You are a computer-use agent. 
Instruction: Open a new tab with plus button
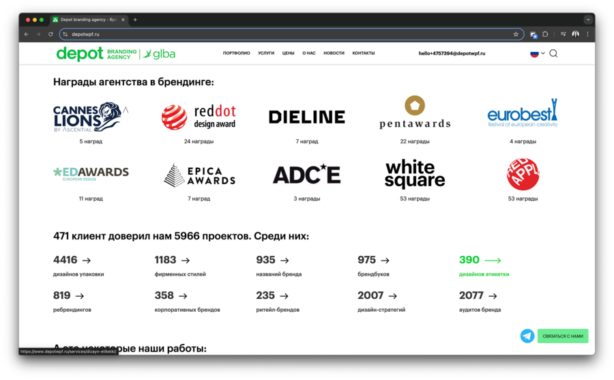tap(135, 20)
